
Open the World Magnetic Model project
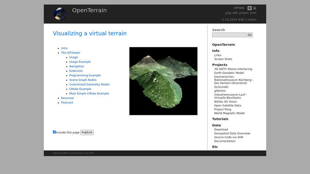229,113
